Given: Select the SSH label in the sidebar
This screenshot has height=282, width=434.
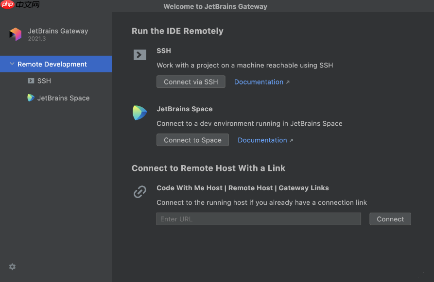Looking at the screenshot, I should pos(44,81).
